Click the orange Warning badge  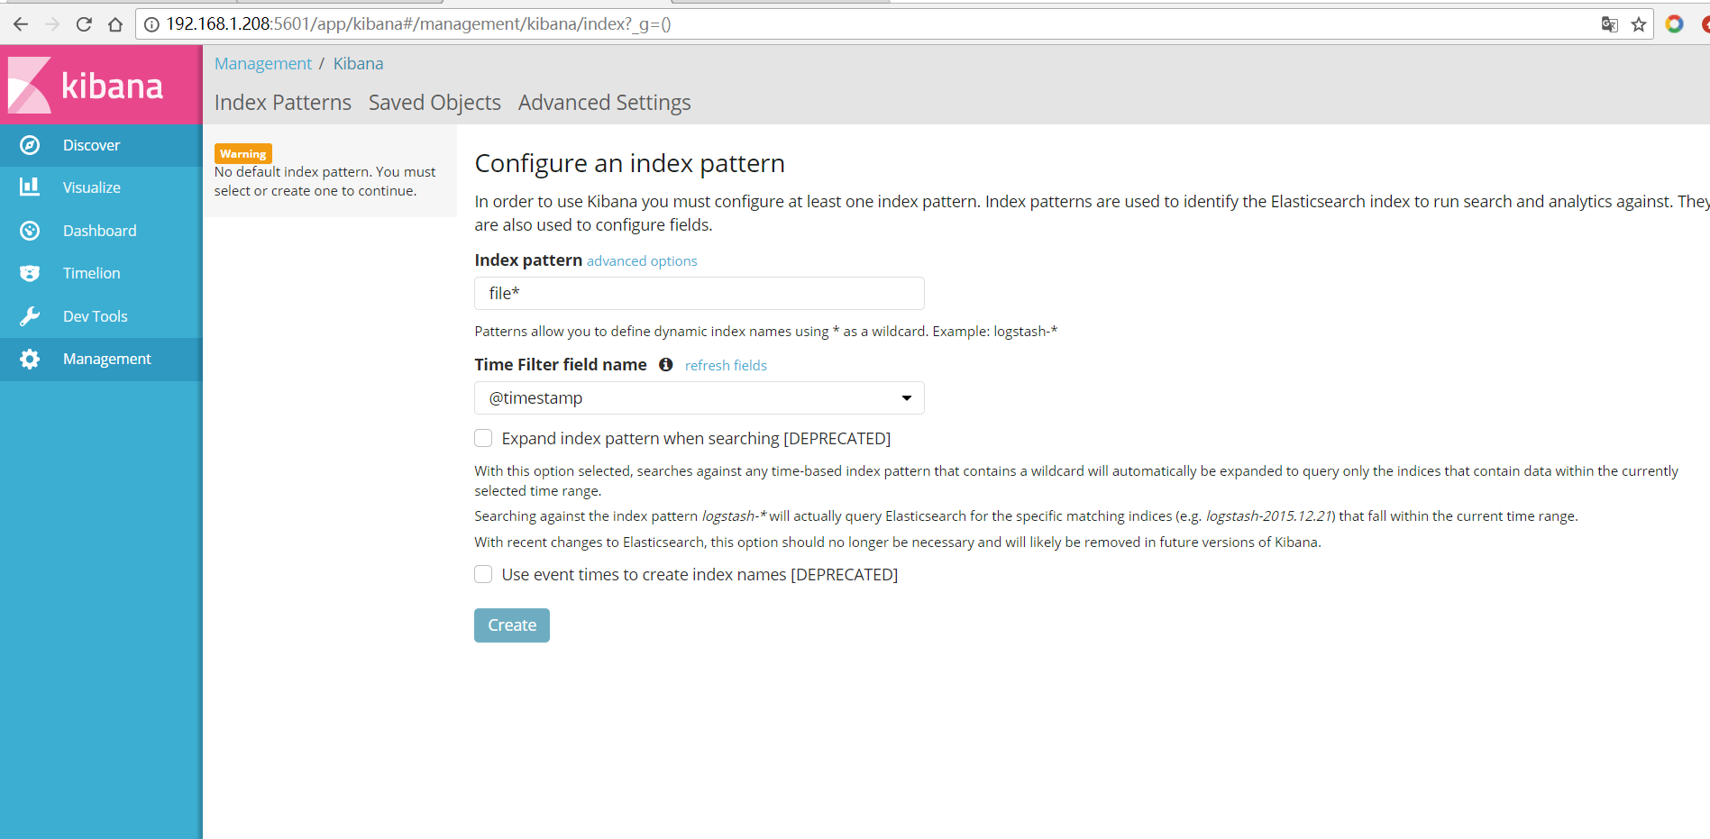click(243, 153)
